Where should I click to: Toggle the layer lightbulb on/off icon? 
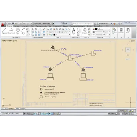tap(48, 35)
